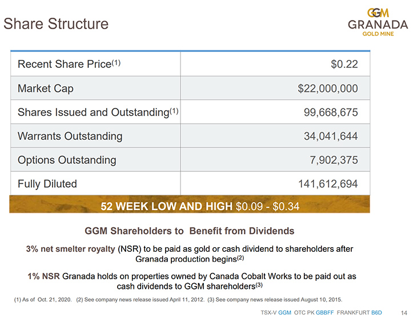Click the GGM Granada Gold Mine logo
The image size is (414, 318).
pyautogui.click(x=378, y=22)
